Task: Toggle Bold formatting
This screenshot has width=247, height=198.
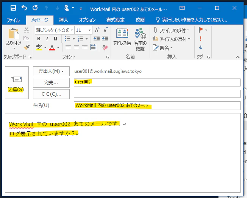Action: (39, 38)
